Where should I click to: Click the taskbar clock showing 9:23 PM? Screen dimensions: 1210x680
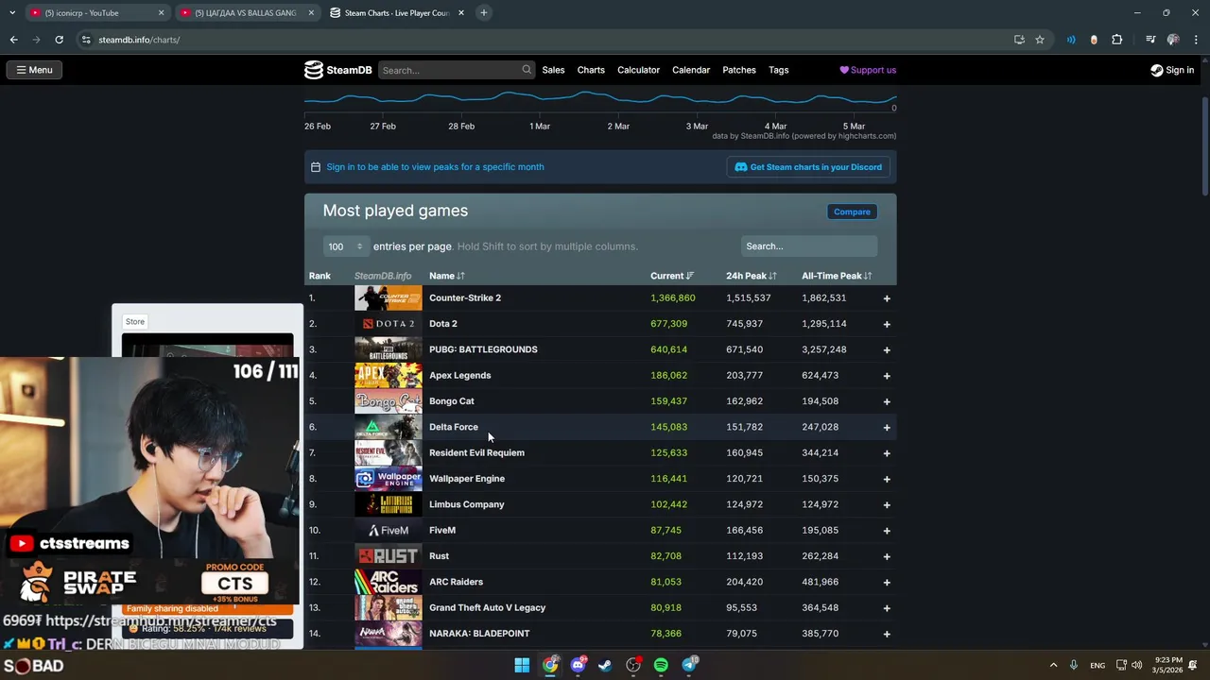coord(1167,665)
